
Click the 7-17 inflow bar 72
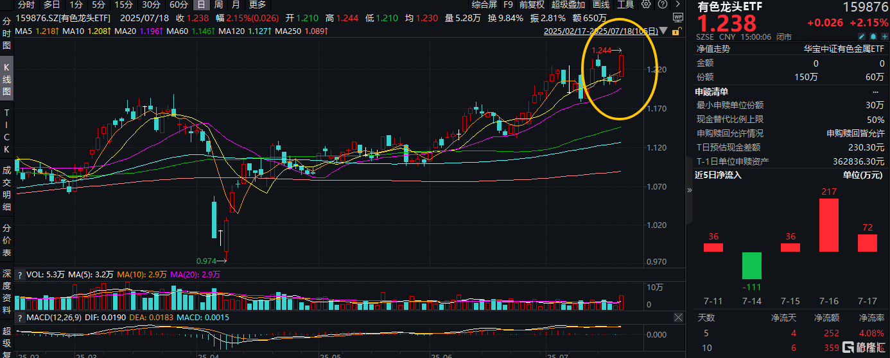867,243
